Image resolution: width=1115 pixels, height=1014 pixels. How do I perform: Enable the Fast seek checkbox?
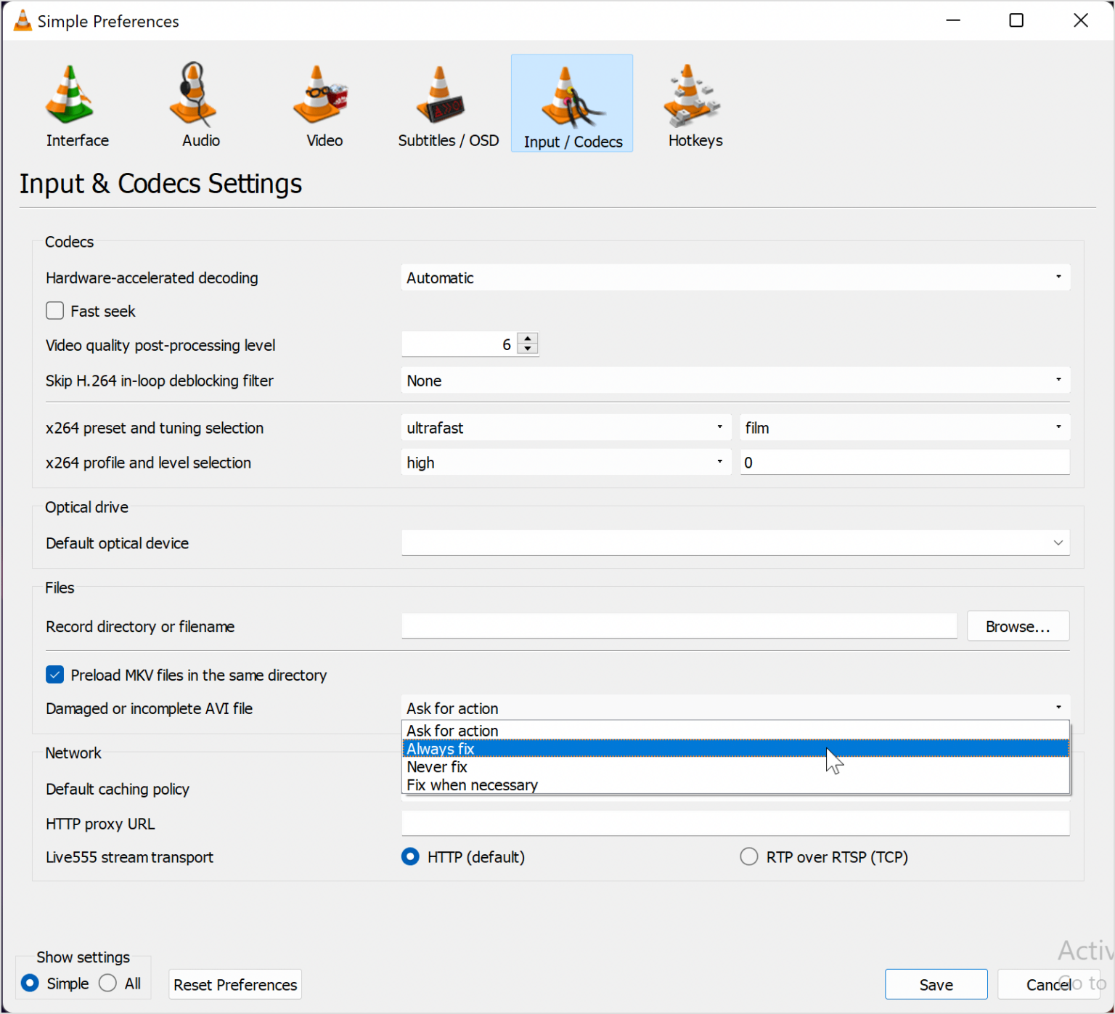coord(54,310)
